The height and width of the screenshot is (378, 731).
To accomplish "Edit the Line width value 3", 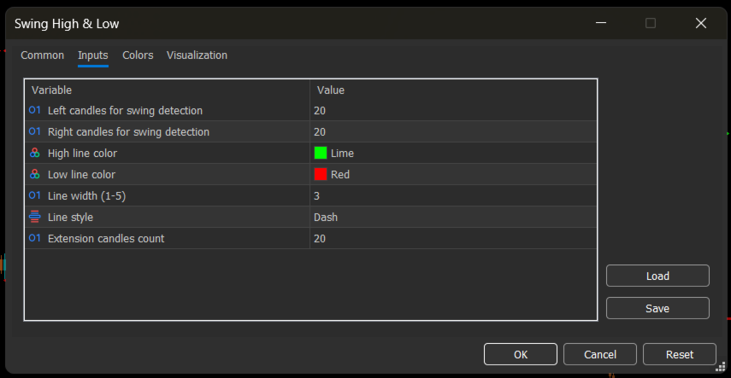I will 453,196.
